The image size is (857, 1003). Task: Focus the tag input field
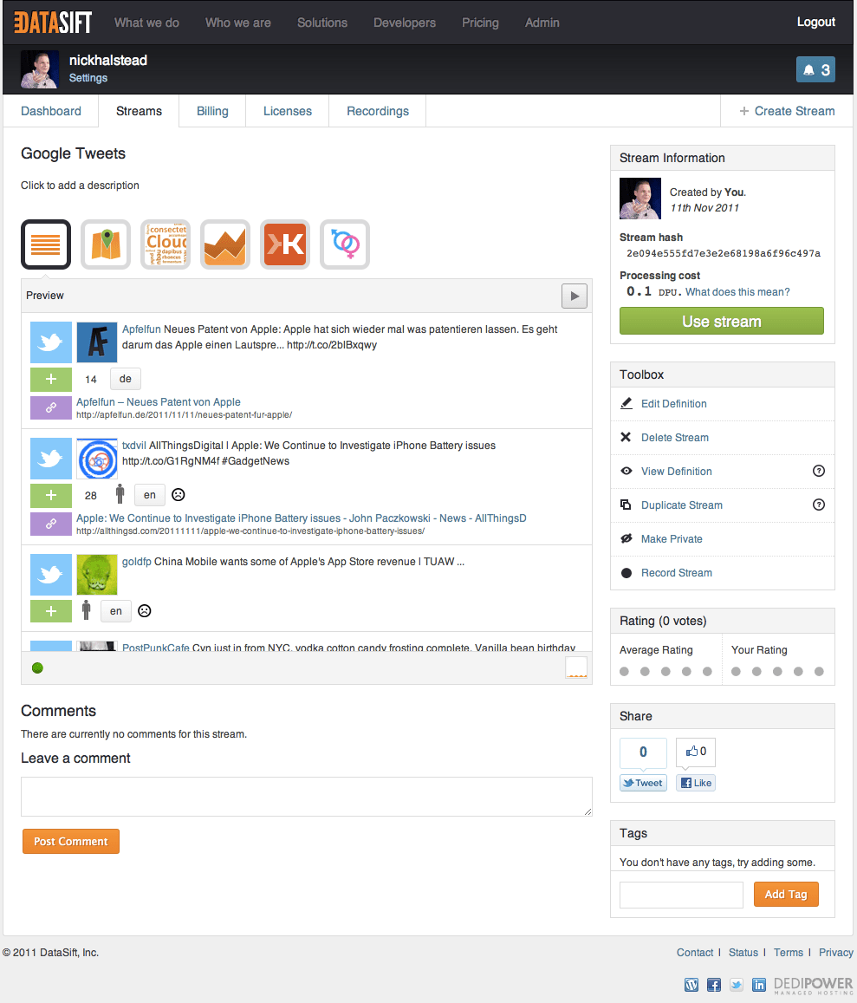point(681,895)
